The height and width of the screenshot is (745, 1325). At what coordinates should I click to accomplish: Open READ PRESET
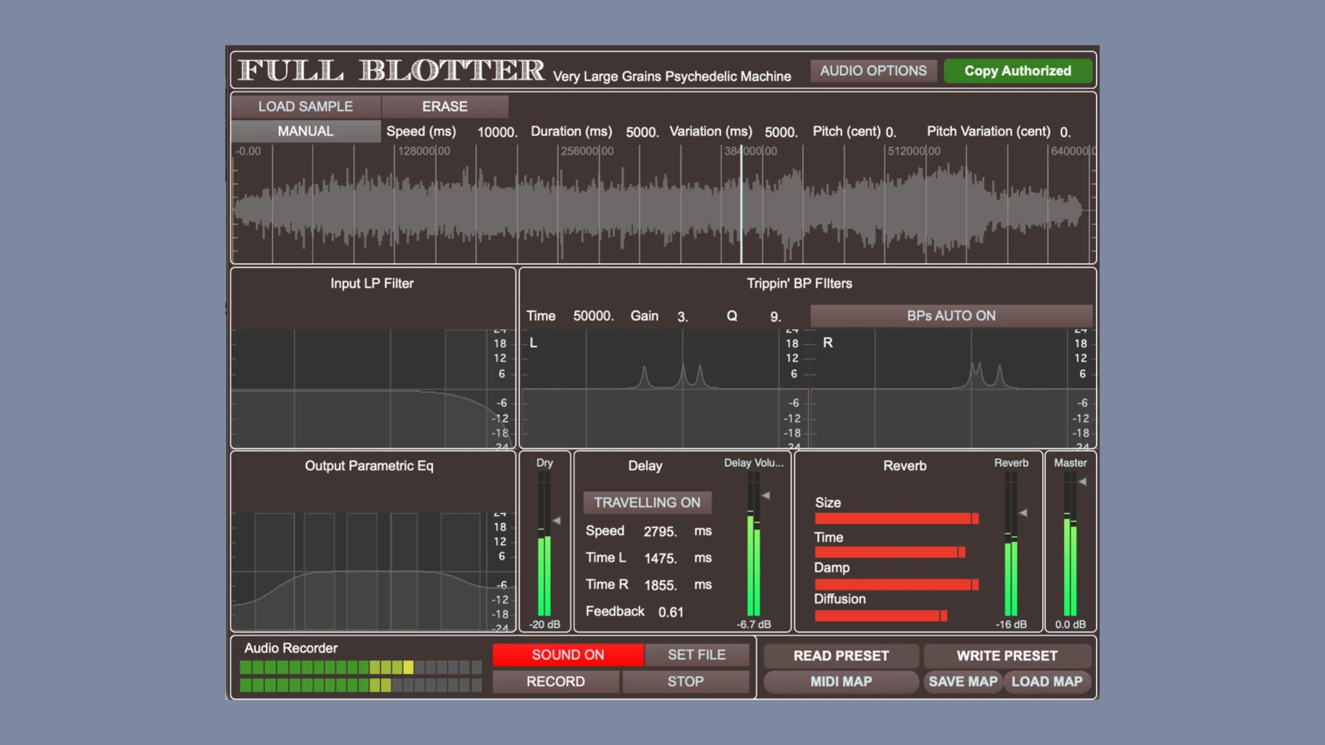(x=841, y=655)
